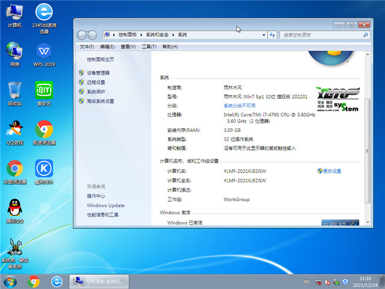The image size is (385, 289).
Task: Open 远程设置 from sidebar
Action: tap(96, 82)
